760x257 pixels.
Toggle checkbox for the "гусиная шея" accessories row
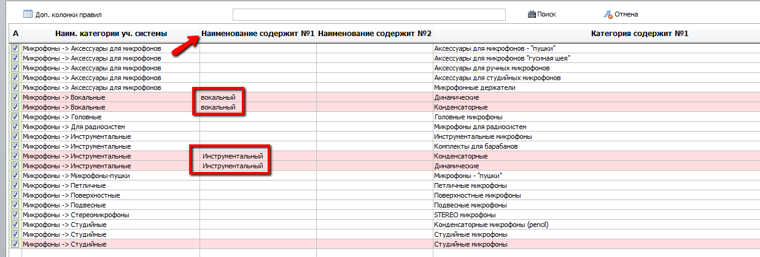coord(15,58)
